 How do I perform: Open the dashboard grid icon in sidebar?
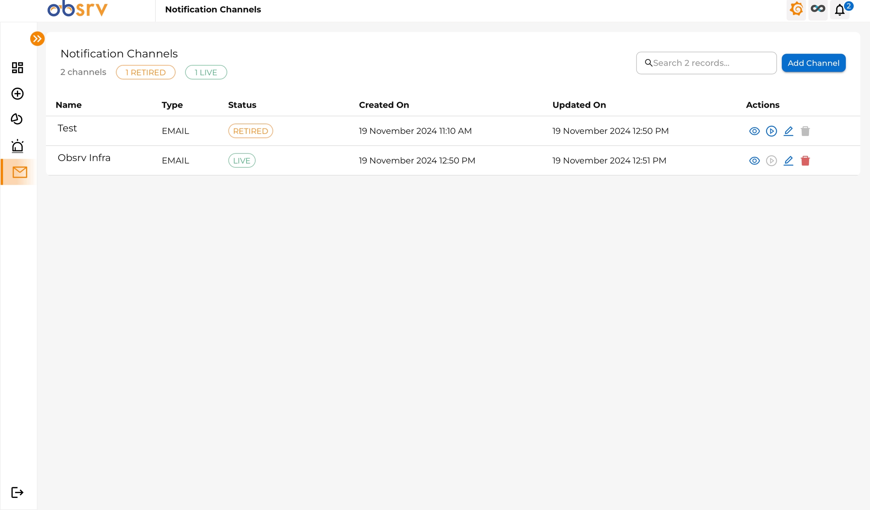coord(17,68)
